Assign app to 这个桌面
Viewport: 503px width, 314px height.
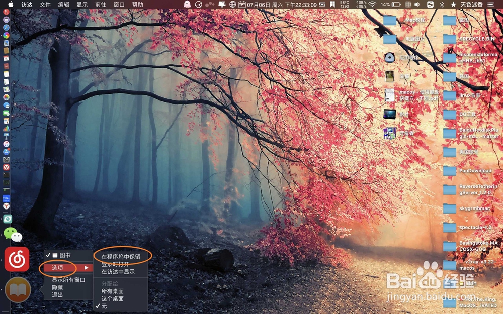(112, 298)
